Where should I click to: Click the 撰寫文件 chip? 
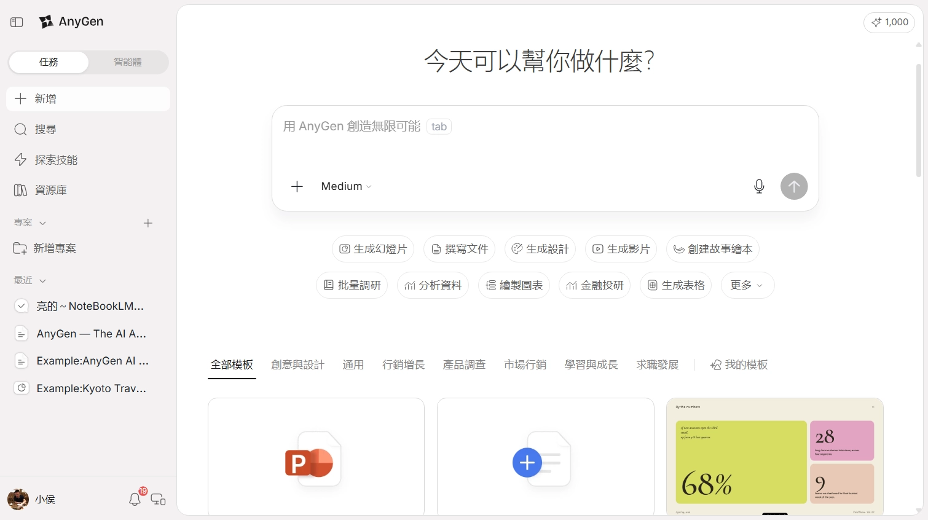click(x=460, y=249)
